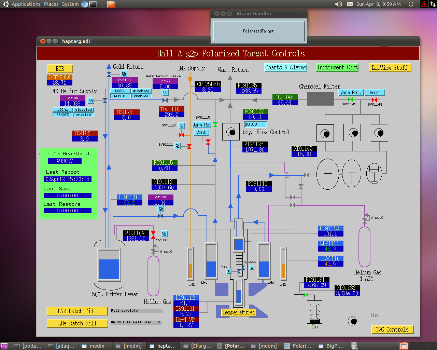The width and height of the screenshot is (437, 350).
Task: Select enabled for EV9180
Action: point(84,115)
